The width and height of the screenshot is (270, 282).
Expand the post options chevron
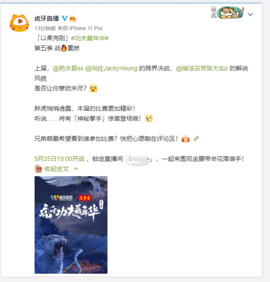coord(250,14)
